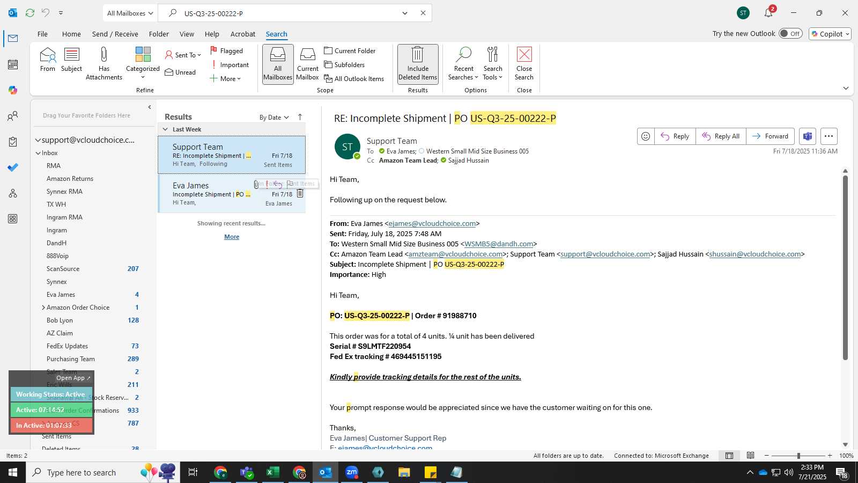The height and width of the screenshot is (483, 858).
Task: Open People contacts in navigation bar
Action: point(13,116)
